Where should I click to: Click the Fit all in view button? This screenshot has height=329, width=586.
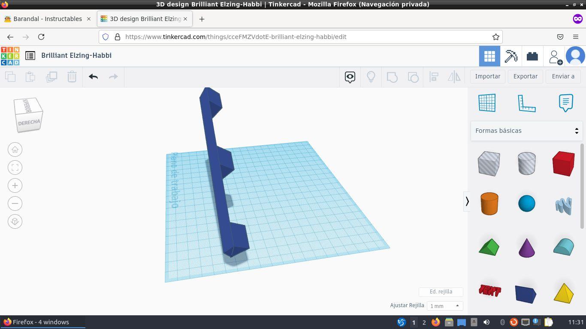[15, 167]
